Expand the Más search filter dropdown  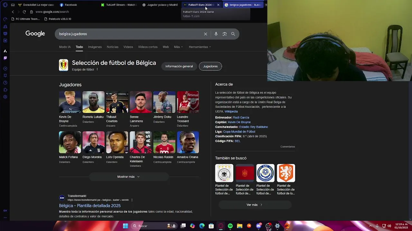[x=178, y=47]
